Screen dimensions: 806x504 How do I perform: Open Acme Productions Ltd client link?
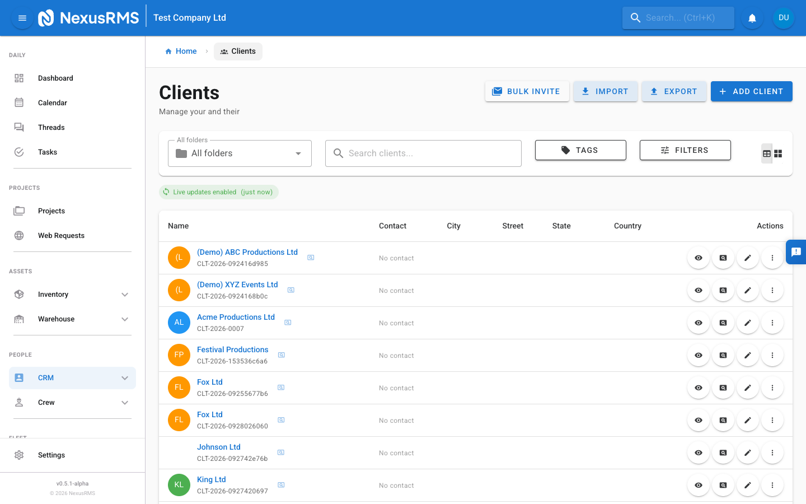(x=236, y=317)
